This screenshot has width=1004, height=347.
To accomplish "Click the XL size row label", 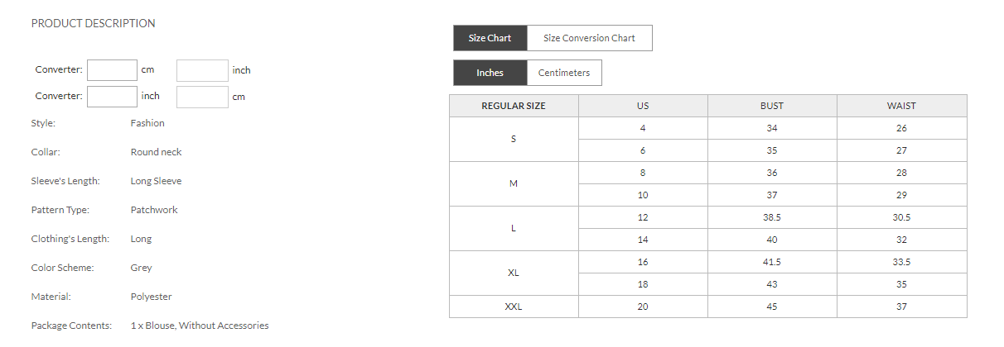I will click(x=514, y=273).
